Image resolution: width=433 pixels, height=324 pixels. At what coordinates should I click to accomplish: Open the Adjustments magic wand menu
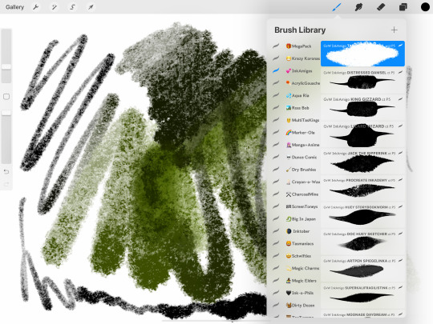(x=55, y=7)
